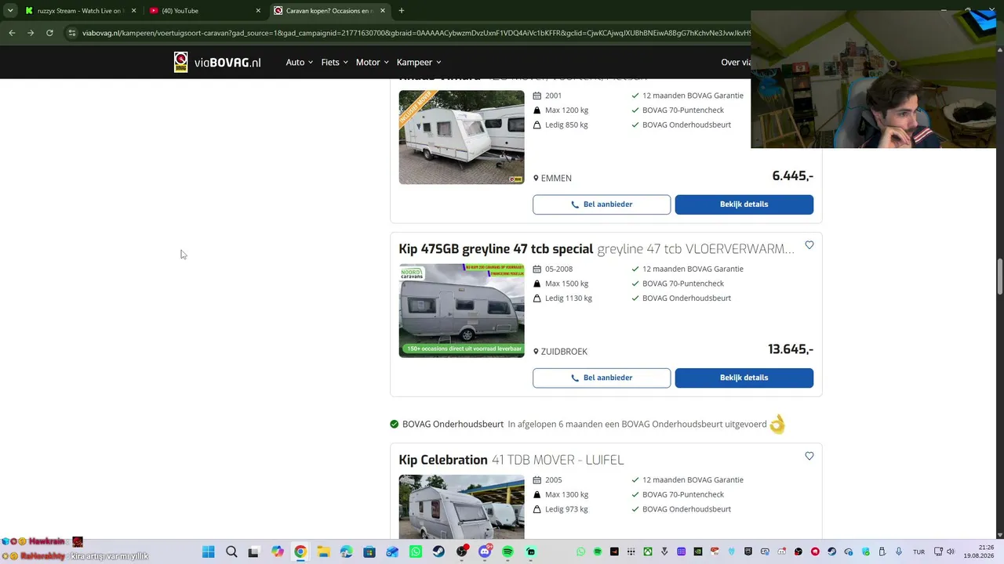1004x564 pixels.
Task: Expand the Motor menu
Action: click(372, 62)
